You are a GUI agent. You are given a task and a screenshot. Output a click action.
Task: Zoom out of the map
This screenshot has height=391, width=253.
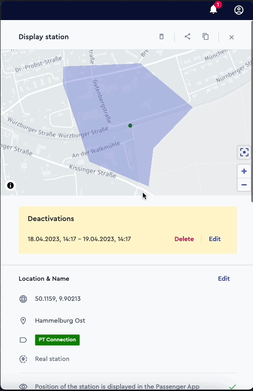click(x=244, y=185)
